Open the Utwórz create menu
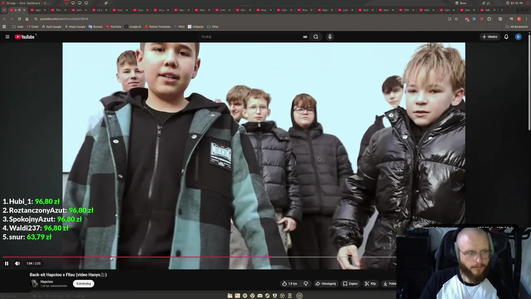The height and width of the screenshot is (299, 531). click(490, 37)
